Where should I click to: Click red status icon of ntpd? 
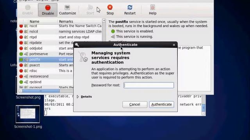tap(21, 37)
